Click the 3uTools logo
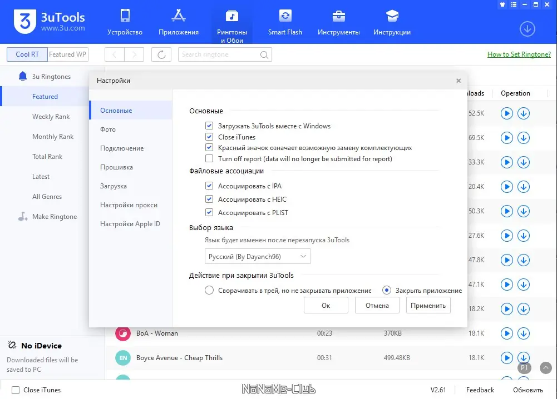Screen dimensions: 557x399 click(50, 22)
